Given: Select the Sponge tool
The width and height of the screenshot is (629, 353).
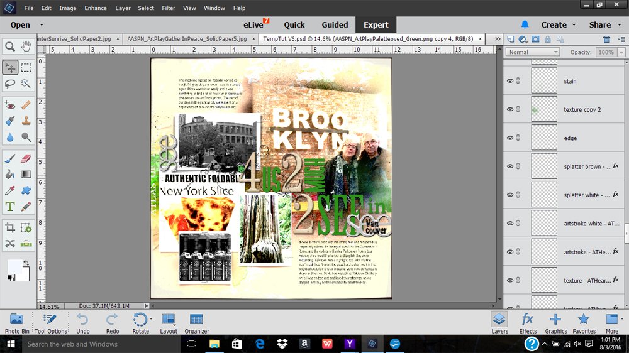Looking at the screenshot, I should click(26, 137).
